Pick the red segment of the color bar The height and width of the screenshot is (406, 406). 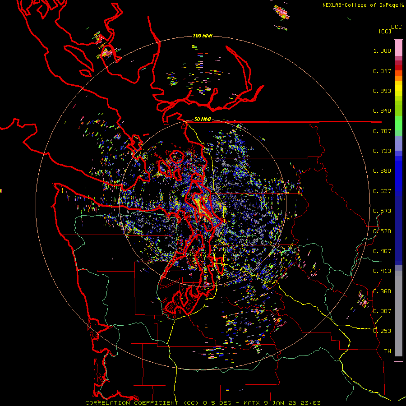pos(398,67)
